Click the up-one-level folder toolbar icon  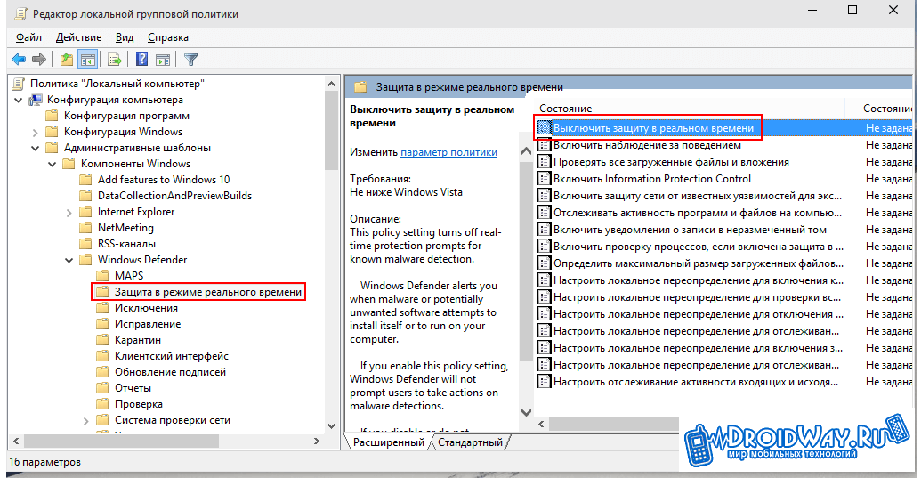pyautogui.click(x=67, y=59)
